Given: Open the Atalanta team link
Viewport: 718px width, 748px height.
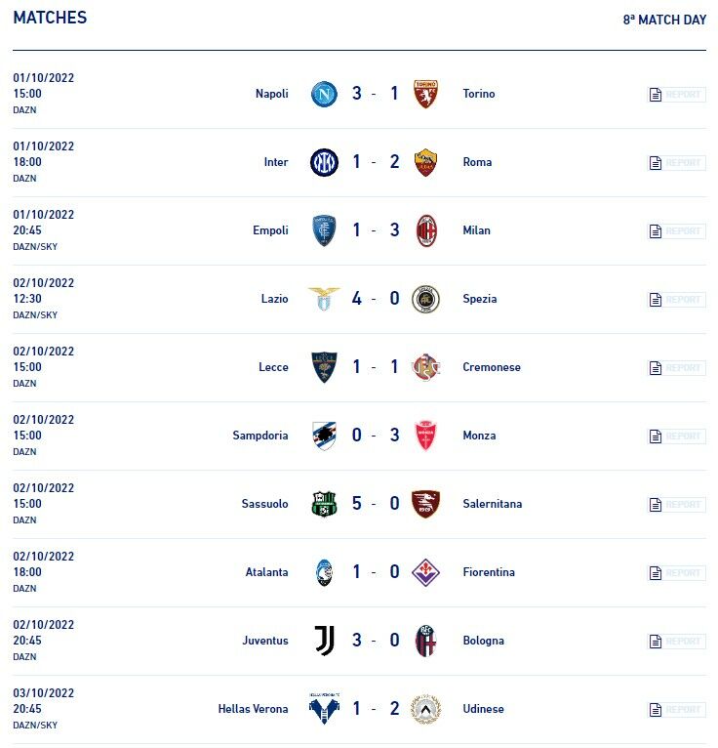Looking at the screenshot, I should 266,572.
